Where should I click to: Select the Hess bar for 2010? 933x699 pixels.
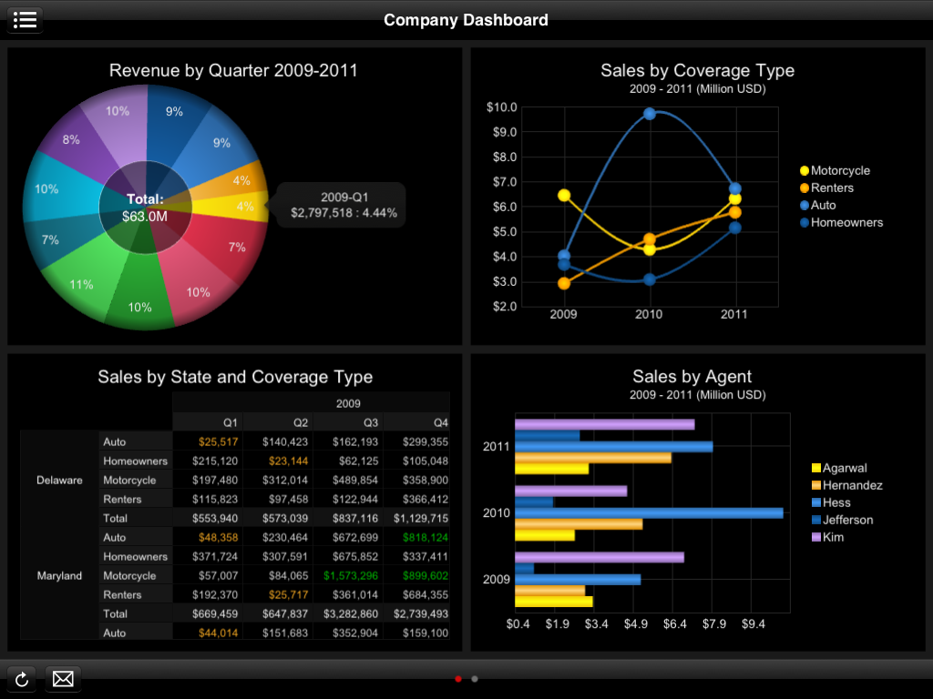pos(649,512)
